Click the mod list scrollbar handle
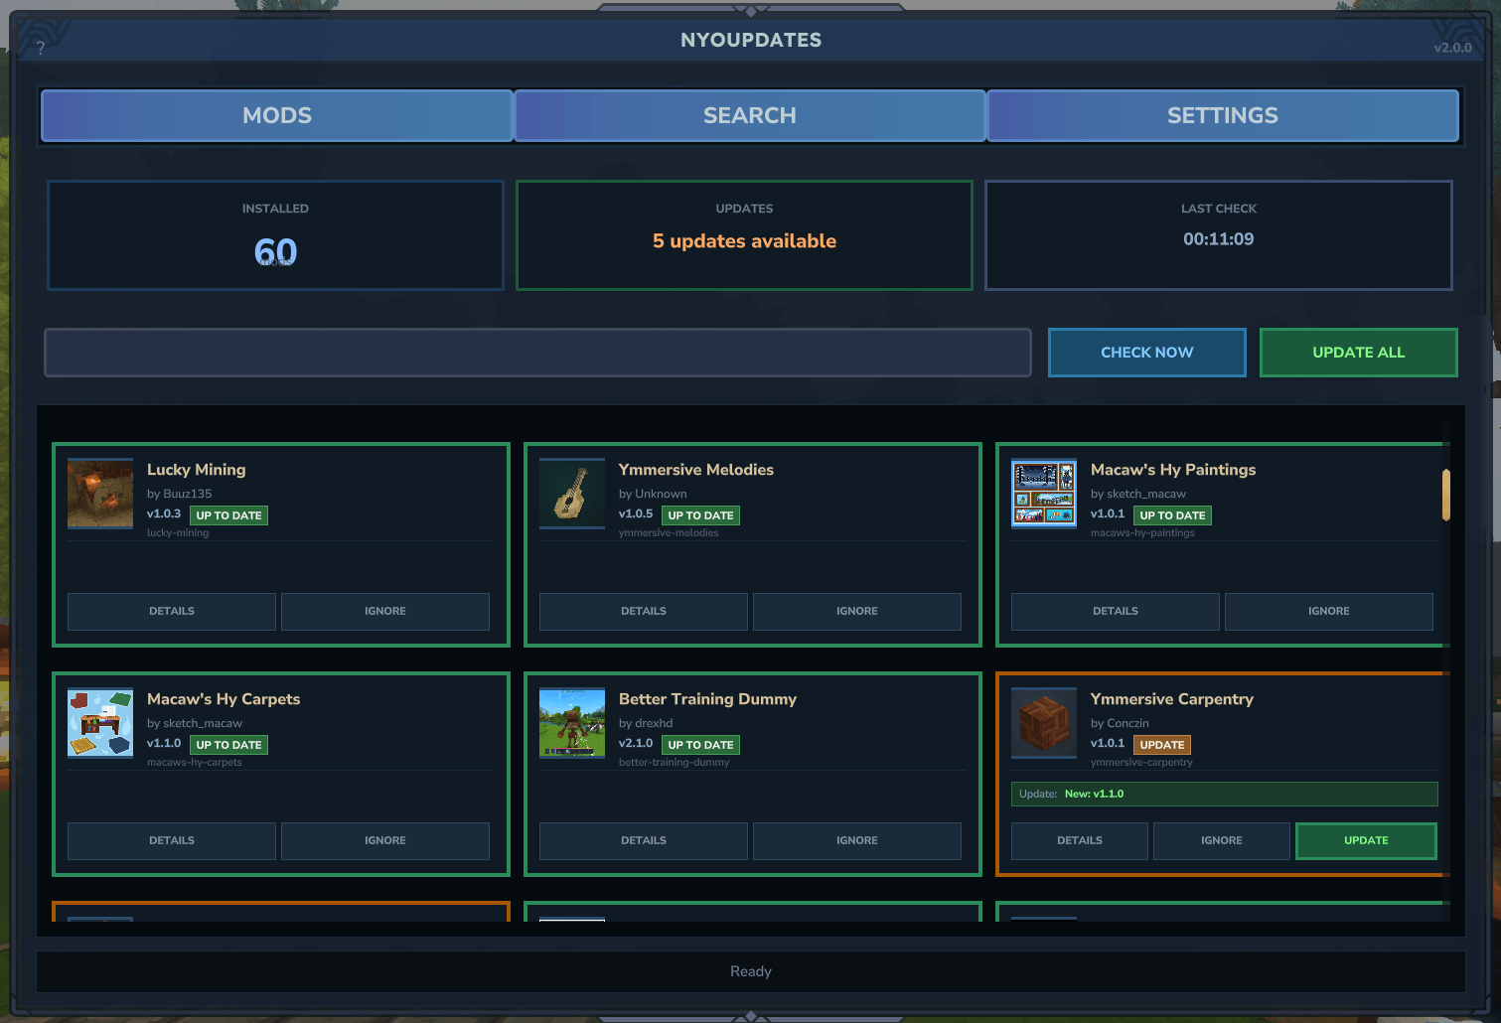Viewport: 1501px width, 1023px height. pyautogui.click(x=1446, y=495)
